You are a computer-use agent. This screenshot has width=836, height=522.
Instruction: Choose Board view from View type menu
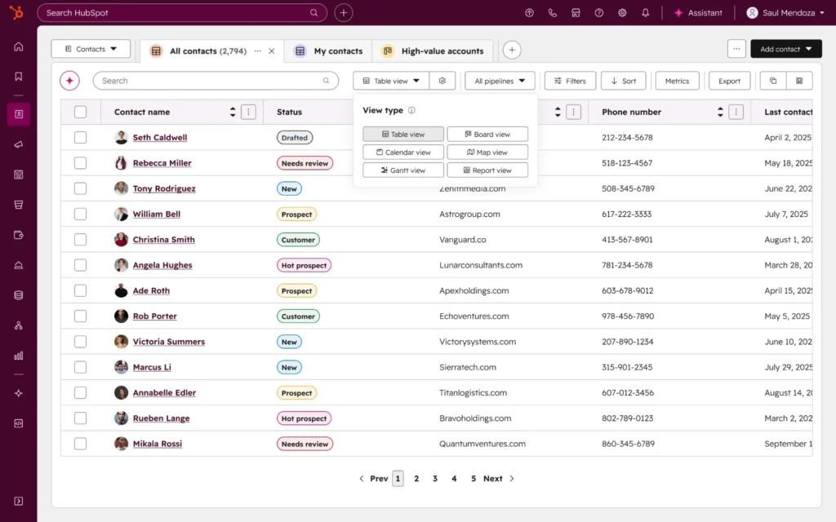[487, 134]
